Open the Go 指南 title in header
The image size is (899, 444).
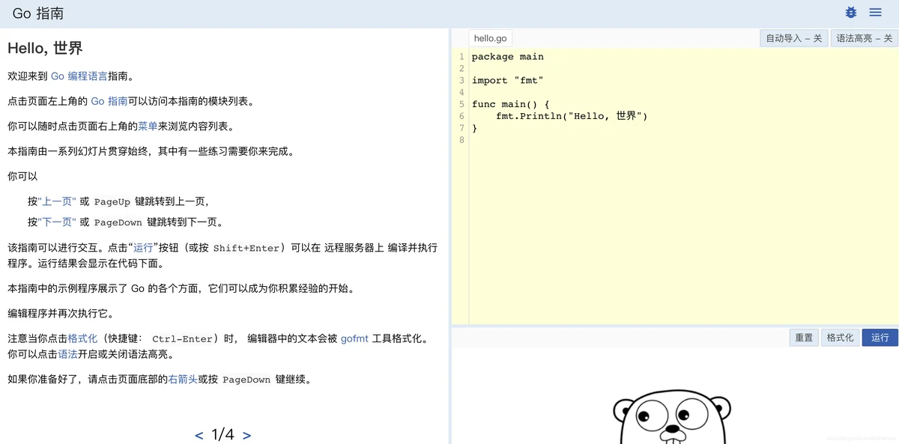(38, 13)
